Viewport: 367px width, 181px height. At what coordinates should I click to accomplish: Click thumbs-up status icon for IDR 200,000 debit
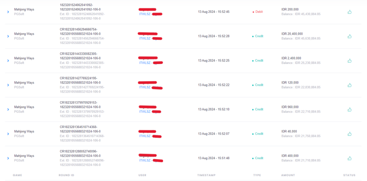pyautogui.click(x=349, y=12)
